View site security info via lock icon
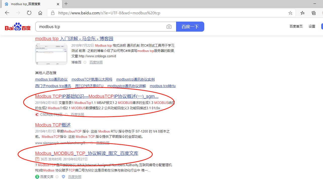Image resolution: width=323 pixels, height=179 pixels. (53, 13)
